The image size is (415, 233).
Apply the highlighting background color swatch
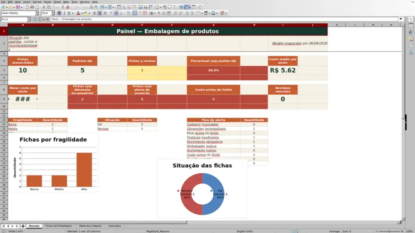[85, 13]
